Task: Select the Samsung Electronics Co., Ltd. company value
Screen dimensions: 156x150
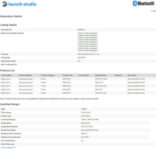Action: coord(88,54)
